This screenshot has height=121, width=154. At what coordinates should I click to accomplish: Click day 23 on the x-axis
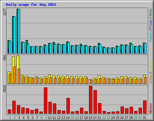(108, 118)
